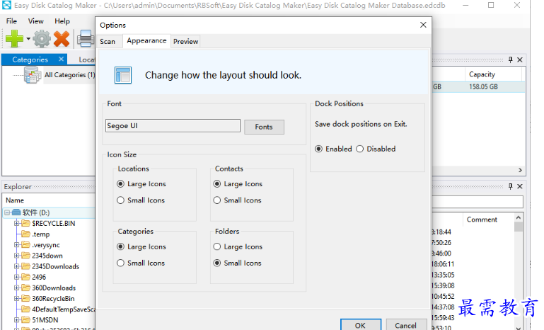Viewport: 544px width, 330px height.
Task: Click the .temp folder icon
Action: coord(25,234)
